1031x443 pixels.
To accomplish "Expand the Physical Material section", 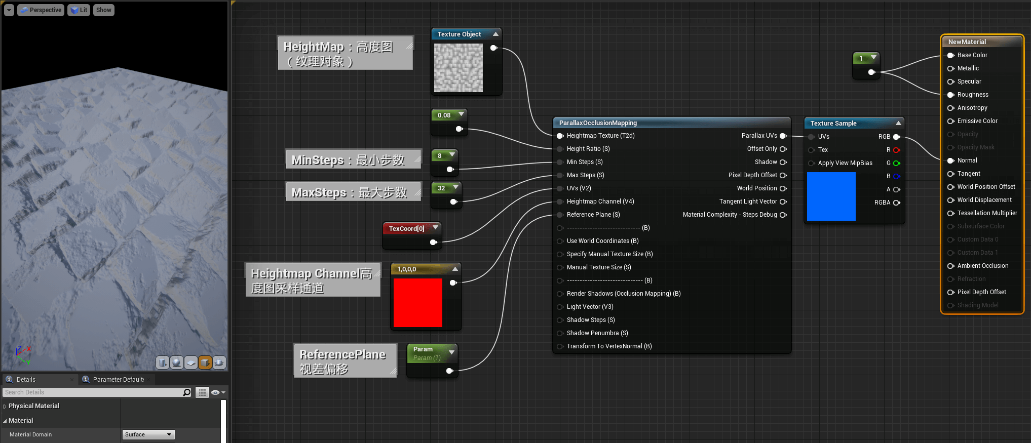I will [5, 406].
